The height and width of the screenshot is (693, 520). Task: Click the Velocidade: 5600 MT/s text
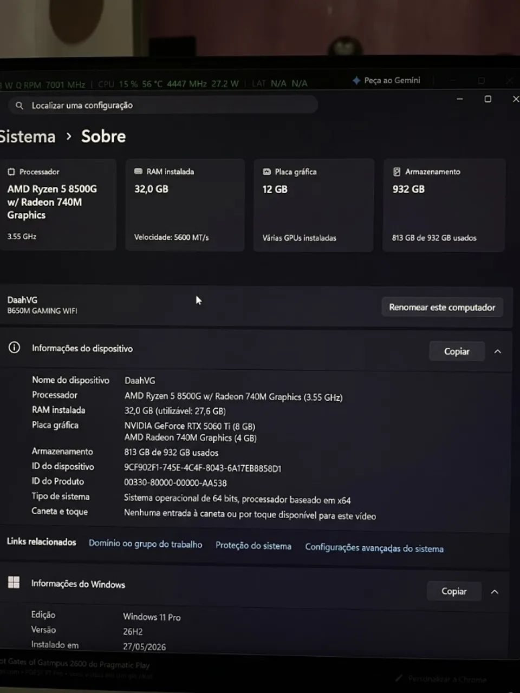point(171,237)
